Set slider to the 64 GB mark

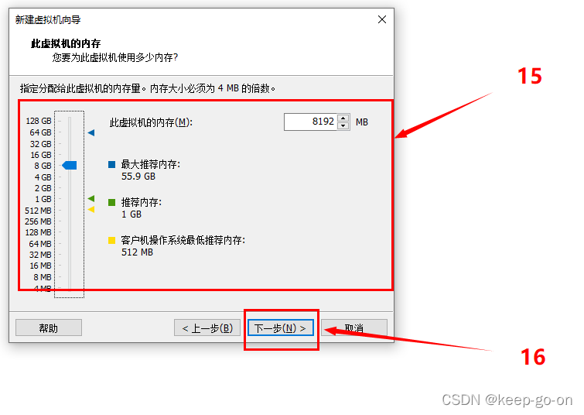point(70,132)
